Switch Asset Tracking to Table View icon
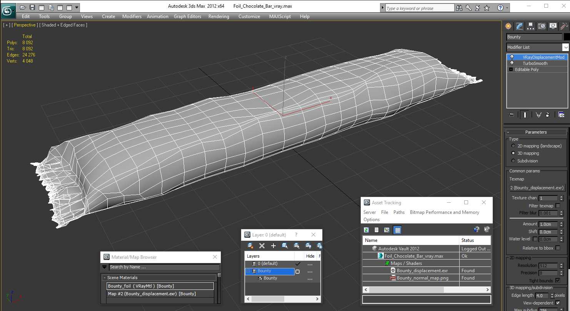570x311 pixels. pyautogui.click(x=398, y=230)
